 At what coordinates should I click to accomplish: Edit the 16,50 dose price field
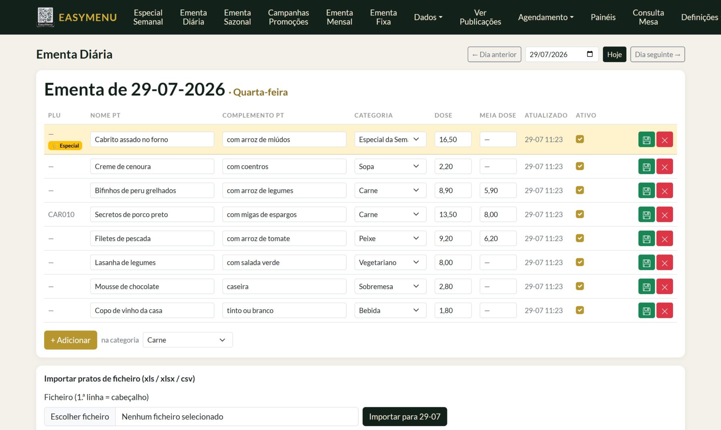[453, 139]
